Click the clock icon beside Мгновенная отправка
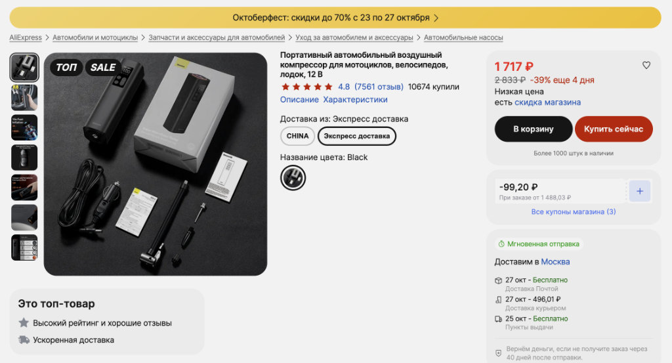Screen dimensions: 672x363 tap(501, 244)
